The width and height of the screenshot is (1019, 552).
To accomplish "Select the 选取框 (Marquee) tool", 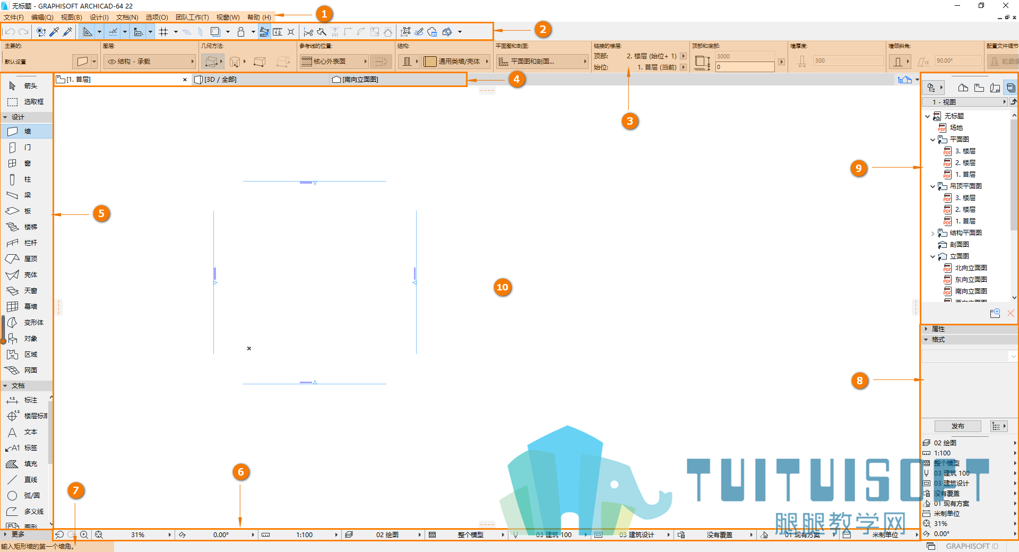I will click(27, 101).
